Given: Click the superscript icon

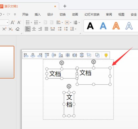Looking at the screenshot, I should pyautogui.click(x=4, y=29).
